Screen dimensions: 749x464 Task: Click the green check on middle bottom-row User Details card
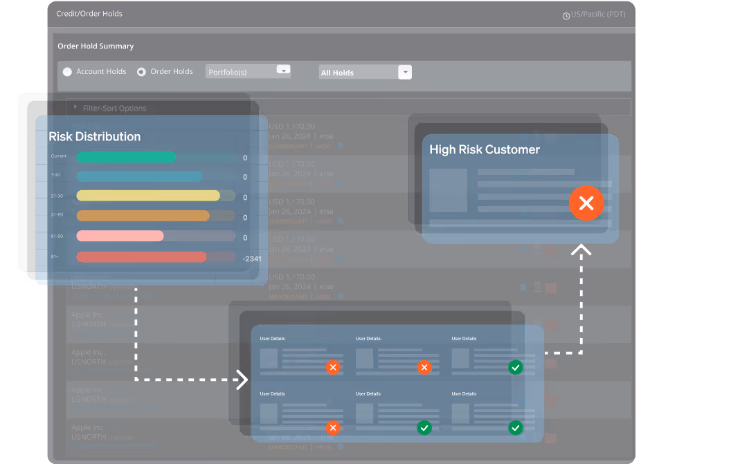424,428
